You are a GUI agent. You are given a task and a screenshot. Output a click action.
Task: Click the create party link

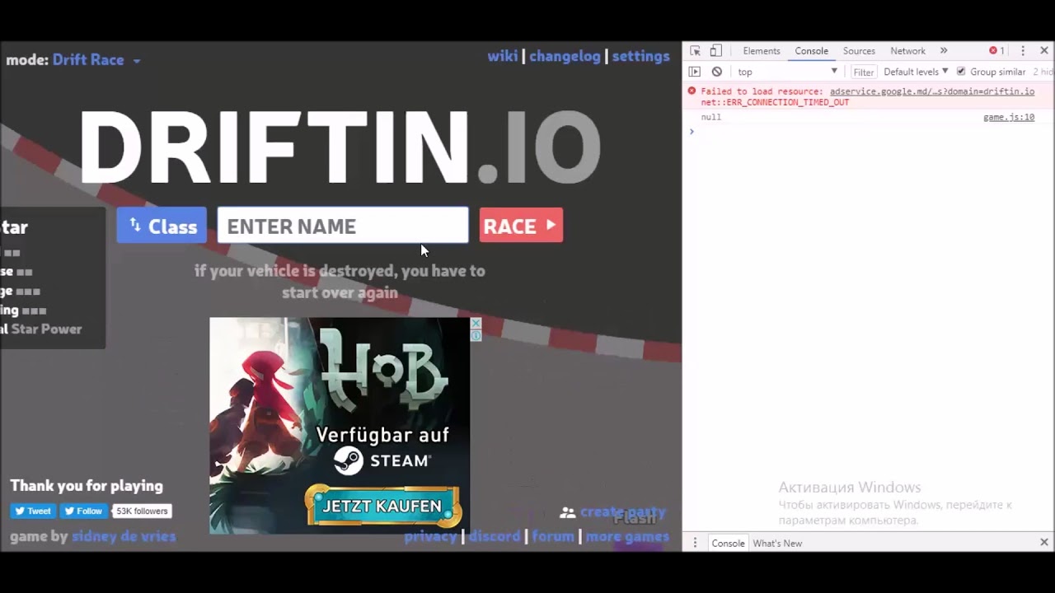(x=622, y=511)
